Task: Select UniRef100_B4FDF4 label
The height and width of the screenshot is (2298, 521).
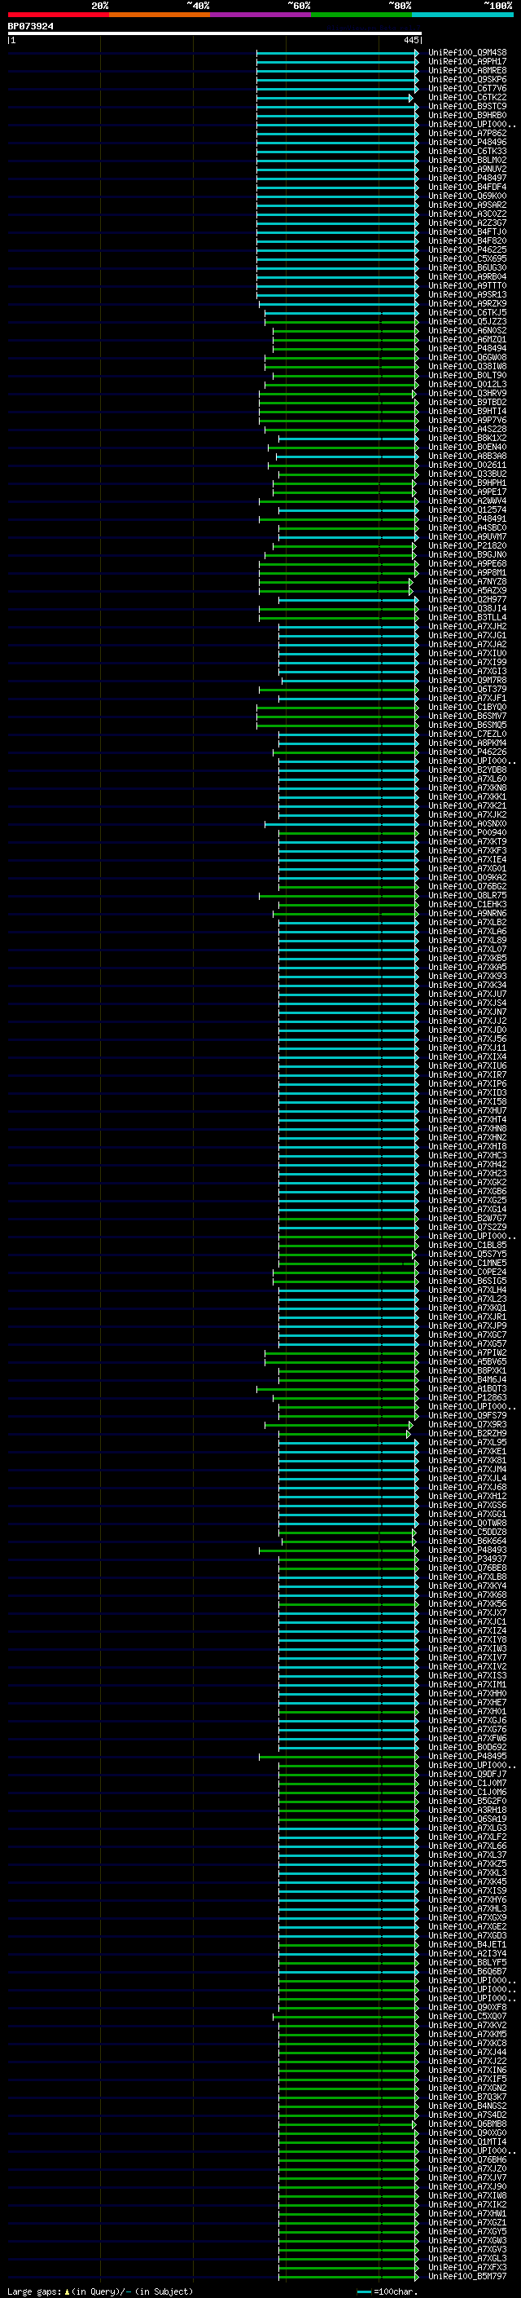Action: tap(467, 187)
